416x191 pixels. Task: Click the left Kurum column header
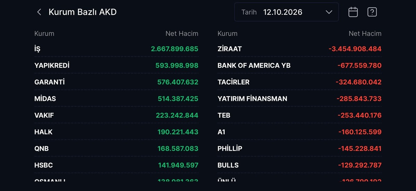tap(44, 34)
